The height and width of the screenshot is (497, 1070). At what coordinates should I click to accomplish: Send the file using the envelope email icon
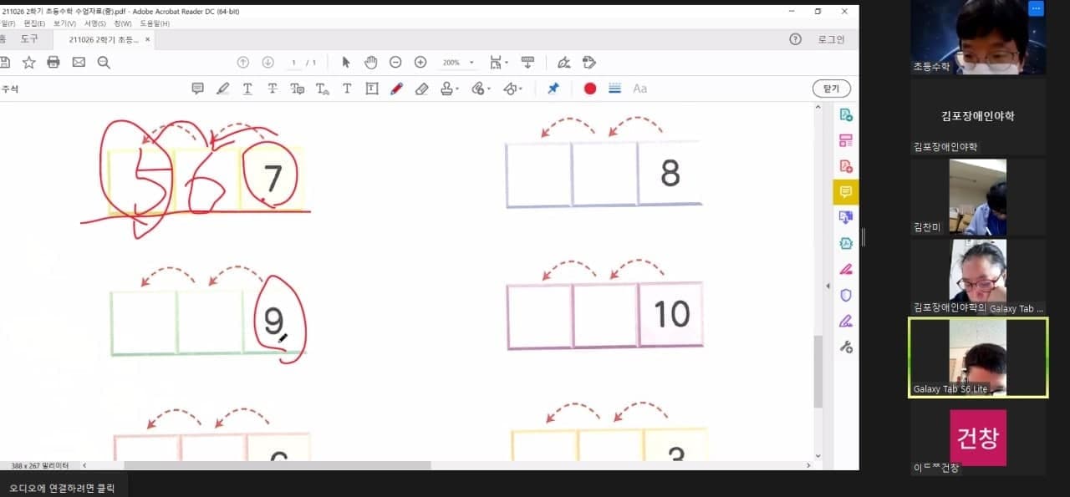click(79, 63)
